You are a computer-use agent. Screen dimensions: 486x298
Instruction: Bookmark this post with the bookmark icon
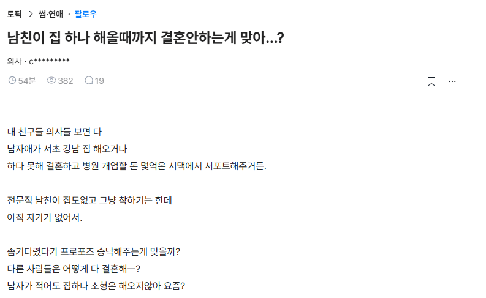click(431, 81)
